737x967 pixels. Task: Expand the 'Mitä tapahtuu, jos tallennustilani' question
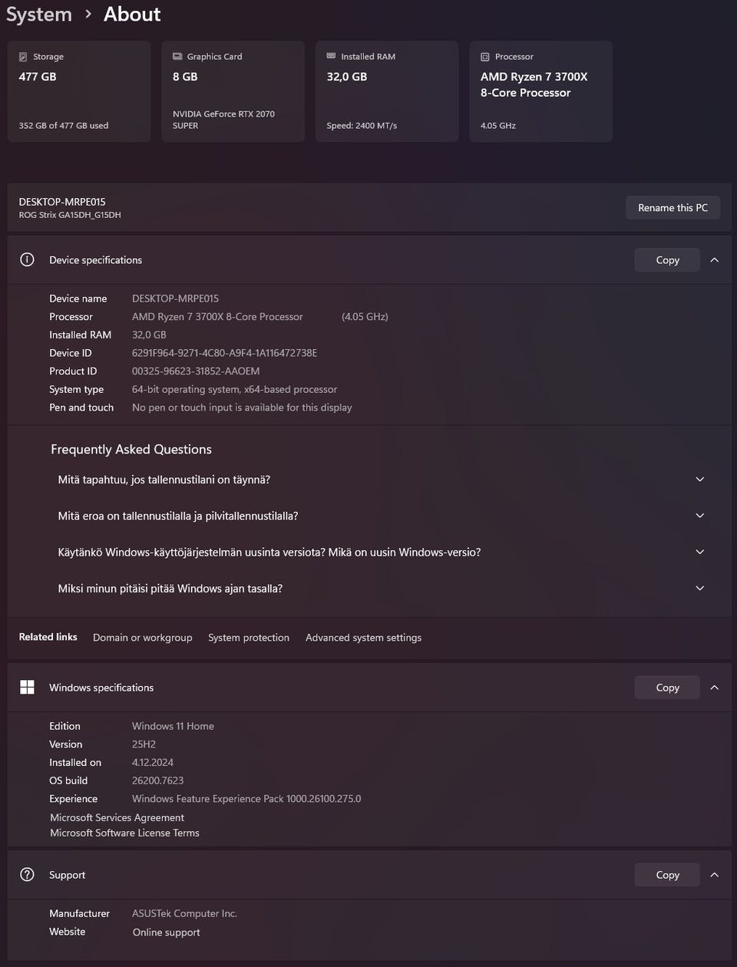tap(699, 480)
